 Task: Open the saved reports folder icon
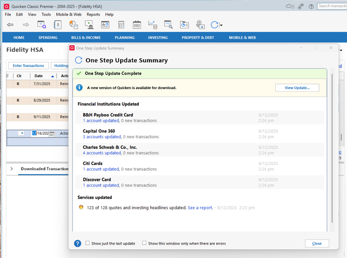pos(184,25)
